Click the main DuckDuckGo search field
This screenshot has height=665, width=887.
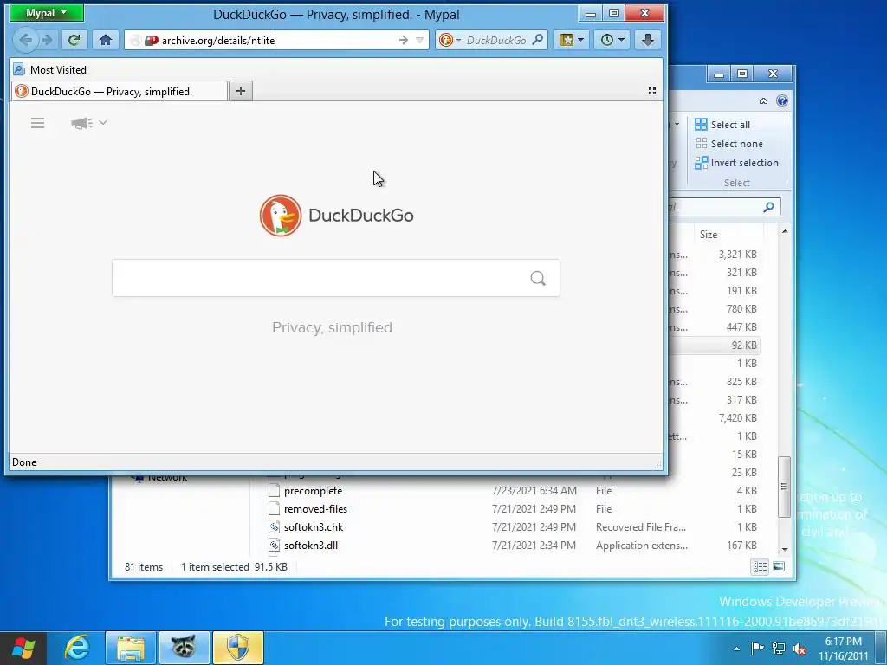(336, 278)
